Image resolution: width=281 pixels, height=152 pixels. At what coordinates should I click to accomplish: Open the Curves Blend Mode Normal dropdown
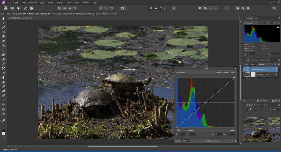224,141
